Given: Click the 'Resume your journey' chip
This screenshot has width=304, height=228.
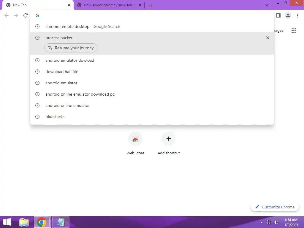Looking at the screenshot, I should click(x=71, y=48).
